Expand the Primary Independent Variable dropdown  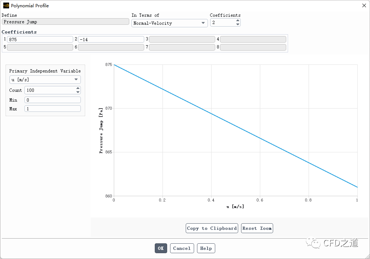click(45, 80)
